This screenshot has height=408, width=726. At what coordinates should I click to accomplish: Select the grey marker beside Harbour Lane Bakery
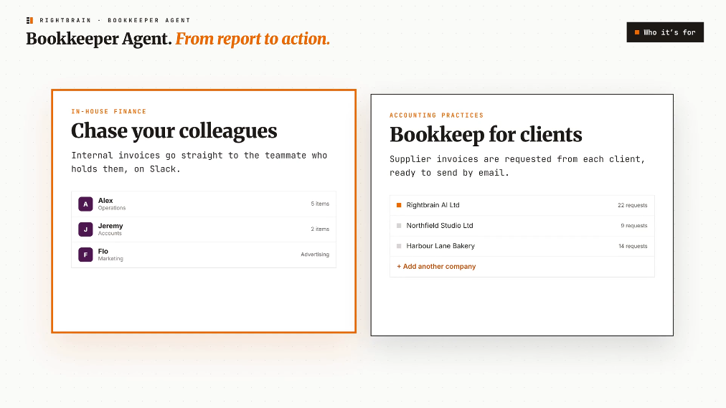[x=399, y=246]
